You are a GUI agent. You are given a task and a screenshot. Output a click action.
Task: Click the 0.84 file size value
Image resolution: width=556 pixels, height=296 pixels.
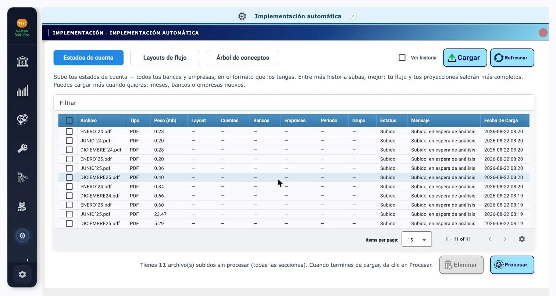click(159, 187)
